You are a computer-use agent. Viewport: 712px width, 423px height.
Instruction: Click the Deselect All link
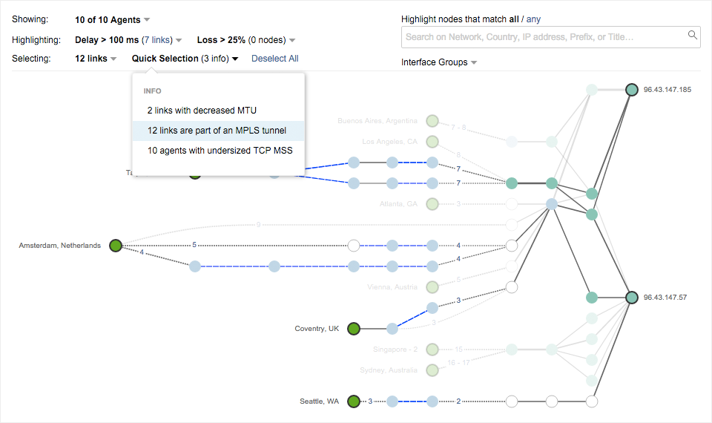[x=274, y=59]
